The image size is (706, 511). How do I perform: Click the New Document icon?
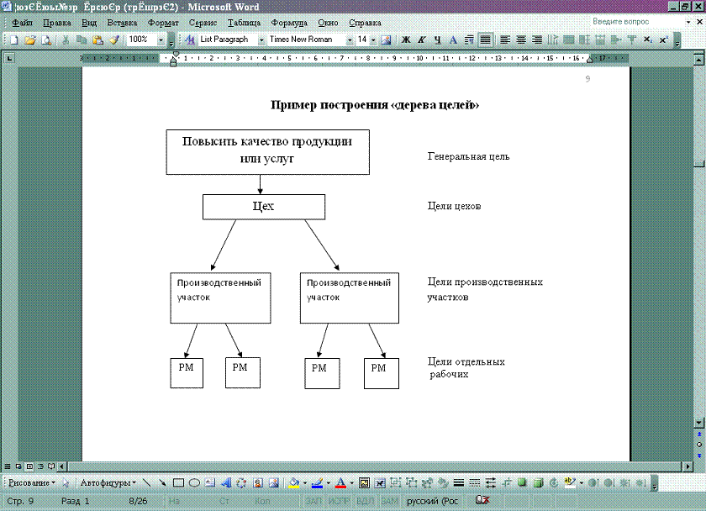point(13,40)
